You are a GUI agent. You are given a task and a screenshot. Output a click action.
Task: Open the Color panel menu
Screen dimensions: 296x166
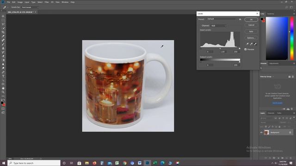coord(294,14)
